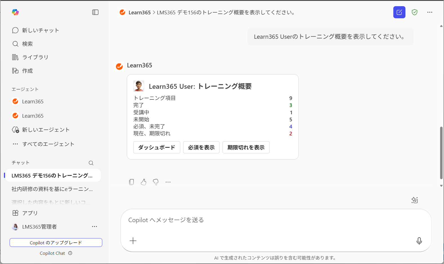
Task: Open chat 社内研修の資料を基にeラーニン
Action: coord(52,189)
